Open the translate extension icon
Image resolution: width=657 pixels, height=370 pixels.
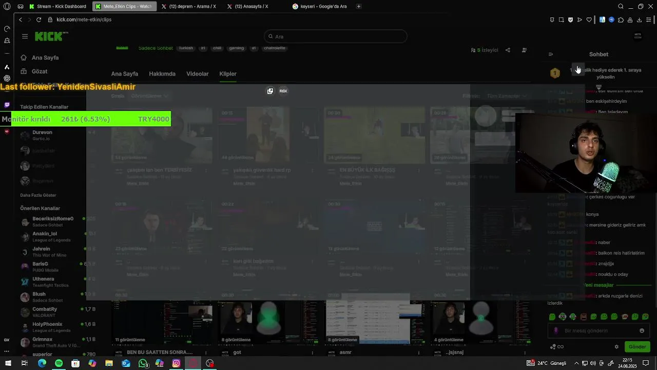(x=602, y=20)
